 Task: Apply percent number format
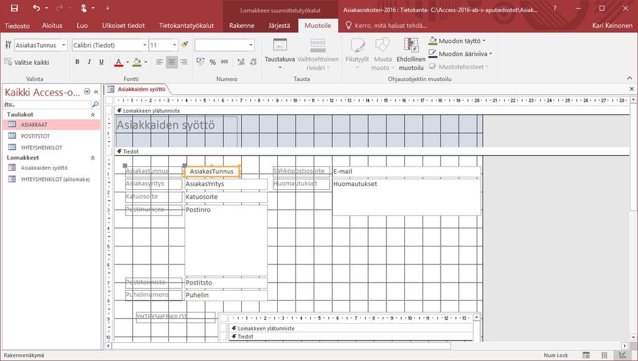212,62
